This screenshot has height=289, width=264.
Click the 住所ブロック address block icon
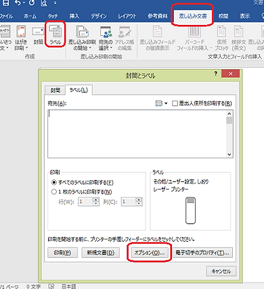[x=221, y=37]
